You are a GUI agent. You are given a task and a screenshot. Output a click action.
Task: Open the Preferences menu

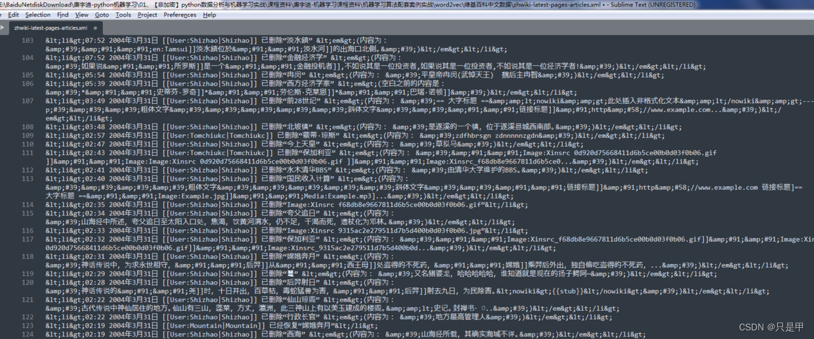coord(180,14)
